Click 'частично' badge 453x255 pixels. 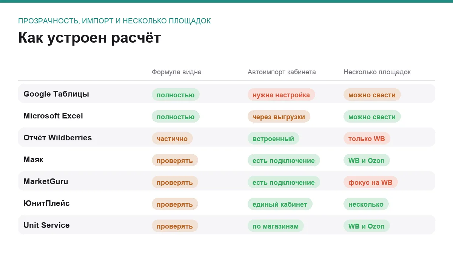click(x=172, y=138)
